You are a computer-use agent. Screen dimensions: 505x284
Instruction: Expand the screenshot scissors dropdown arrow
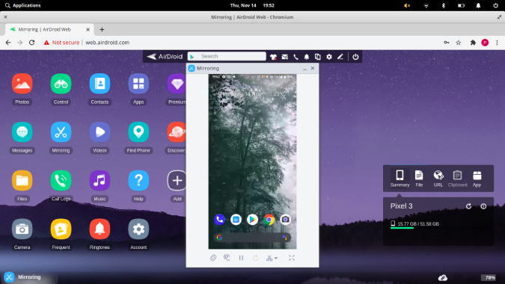tap(276, 259)
